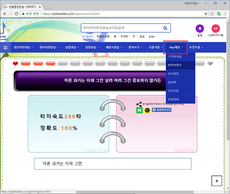The height and width of the screenshot is (194, 230).
Task: Click the third red progress pill
Action: tap(50, 64)
